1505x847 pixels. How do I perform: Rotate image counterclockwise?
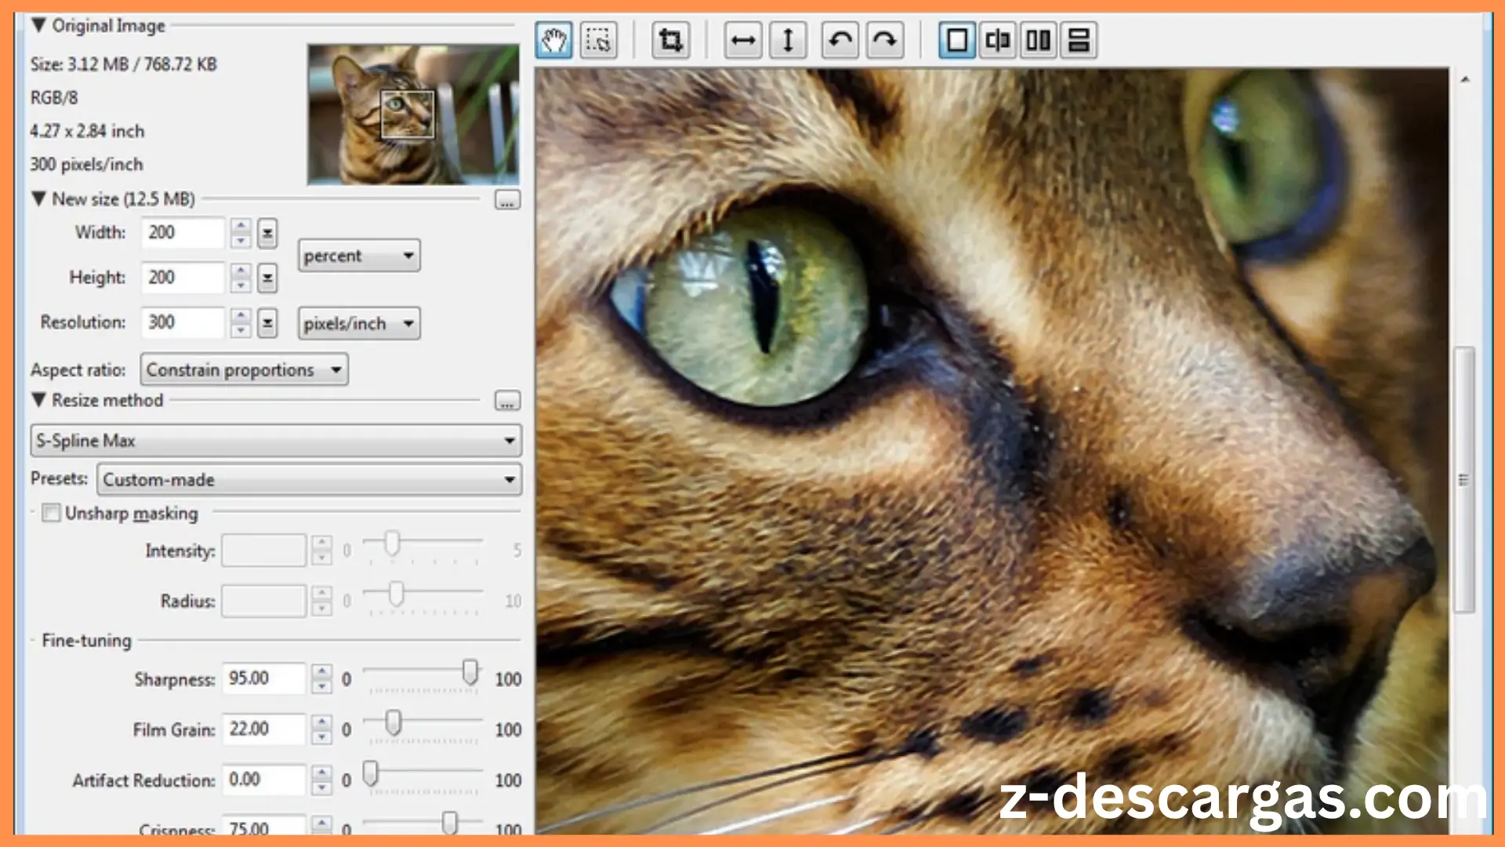click(x=840, y=40)
